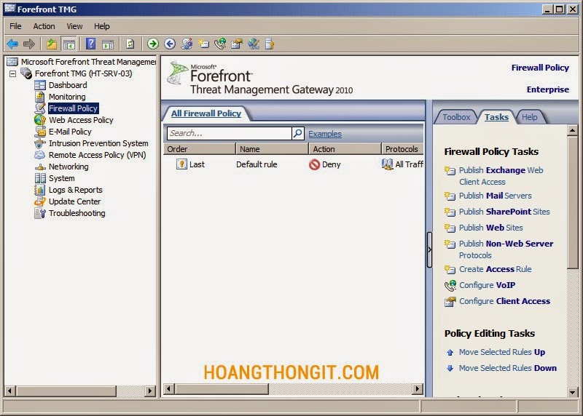Click the Create Access Rule task link

[496, 269]
